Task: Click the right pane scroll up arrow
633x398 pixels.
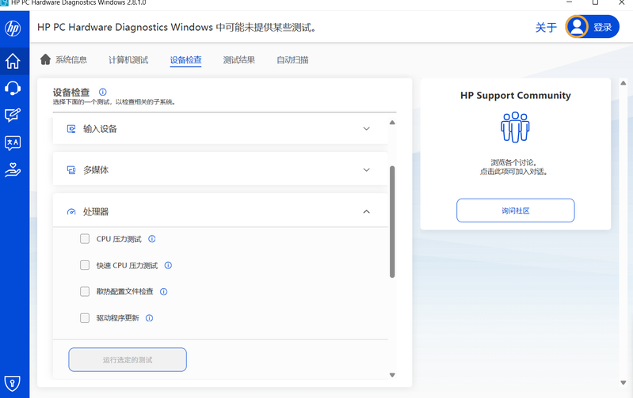Action: pos(623,83)
